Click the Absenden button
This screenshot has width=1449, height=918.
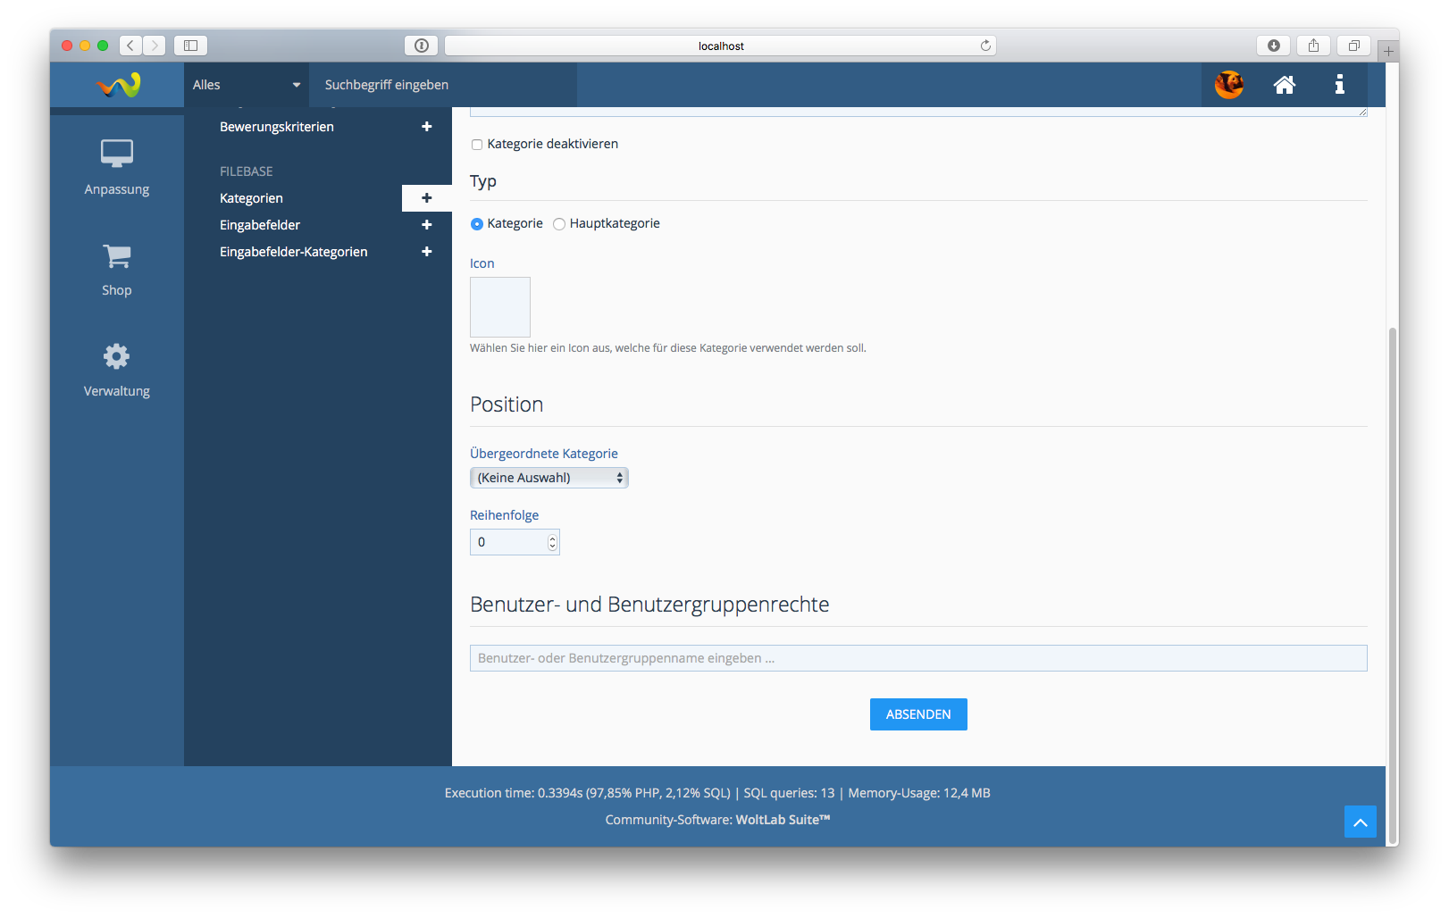click(x=917, y=714)
